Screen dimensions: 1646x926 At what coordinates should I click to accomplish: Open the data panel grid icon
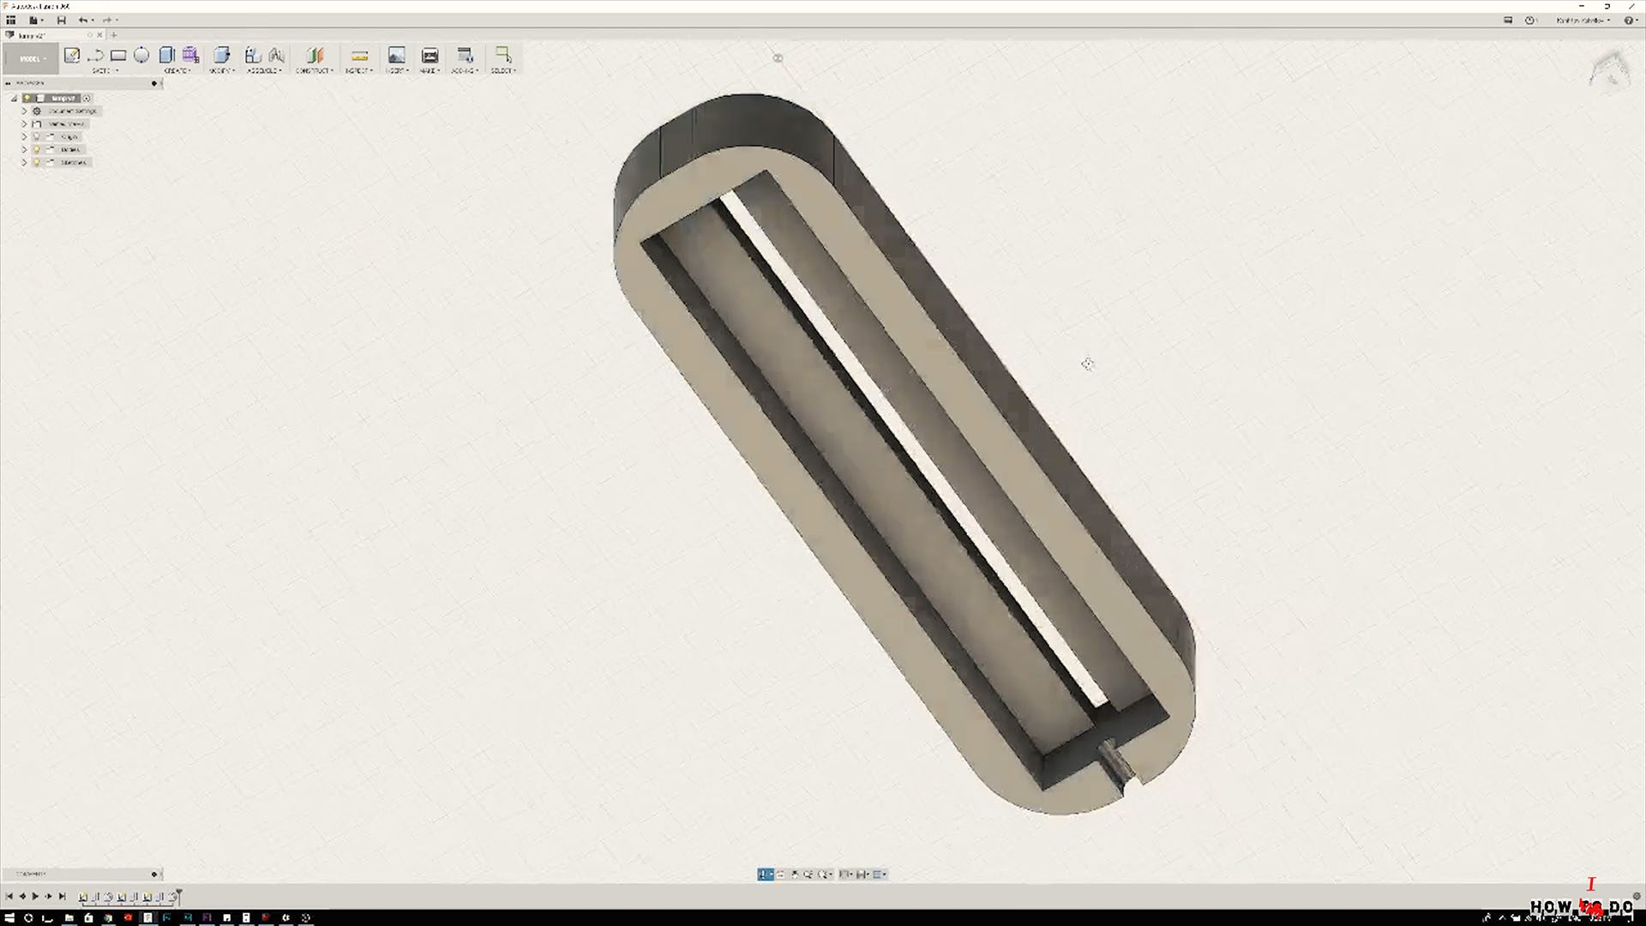click(x=11, y=20)
